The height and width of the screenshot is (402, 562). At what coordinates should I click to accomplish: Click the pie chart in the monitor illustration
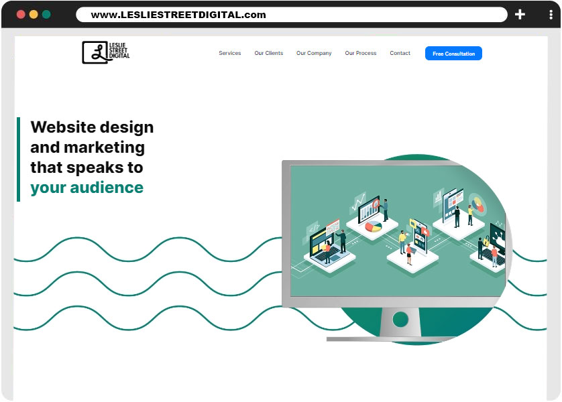373,226
